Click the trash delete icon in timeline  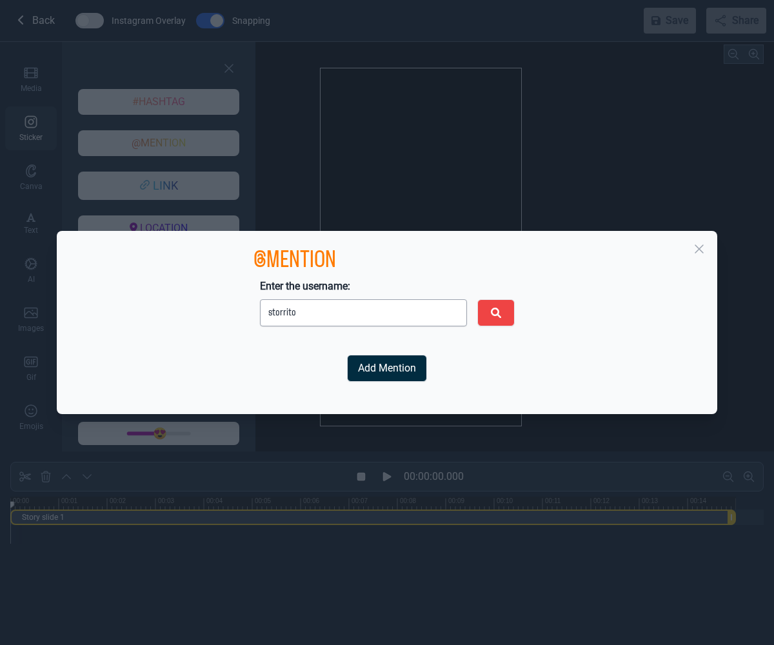click(x=46, y=477)
